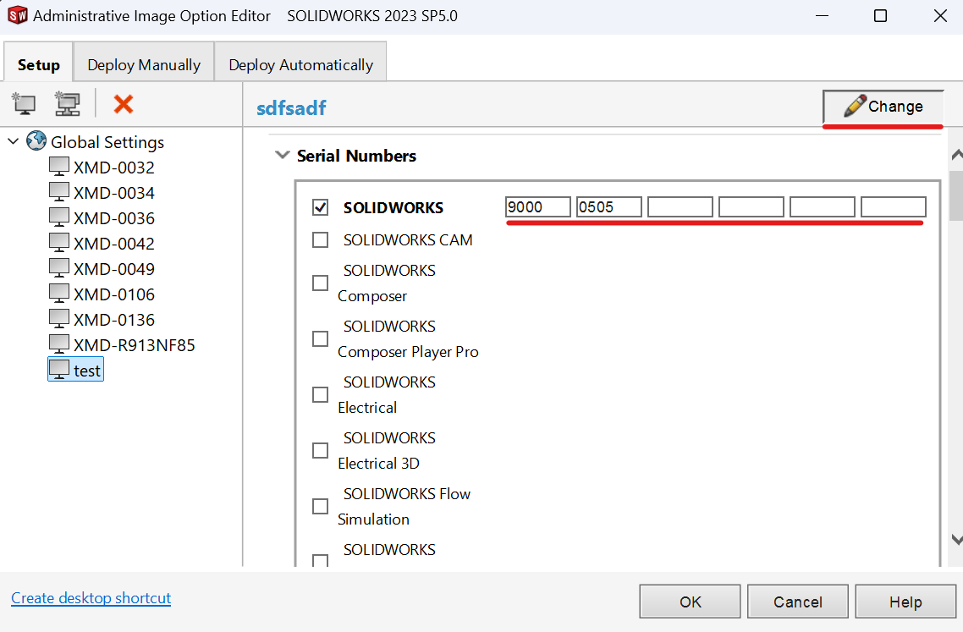Viewport: 963px width, 632px height.
Task: Uncheck the SOLIDWORKS serial number checkbox
Action: 321,207
